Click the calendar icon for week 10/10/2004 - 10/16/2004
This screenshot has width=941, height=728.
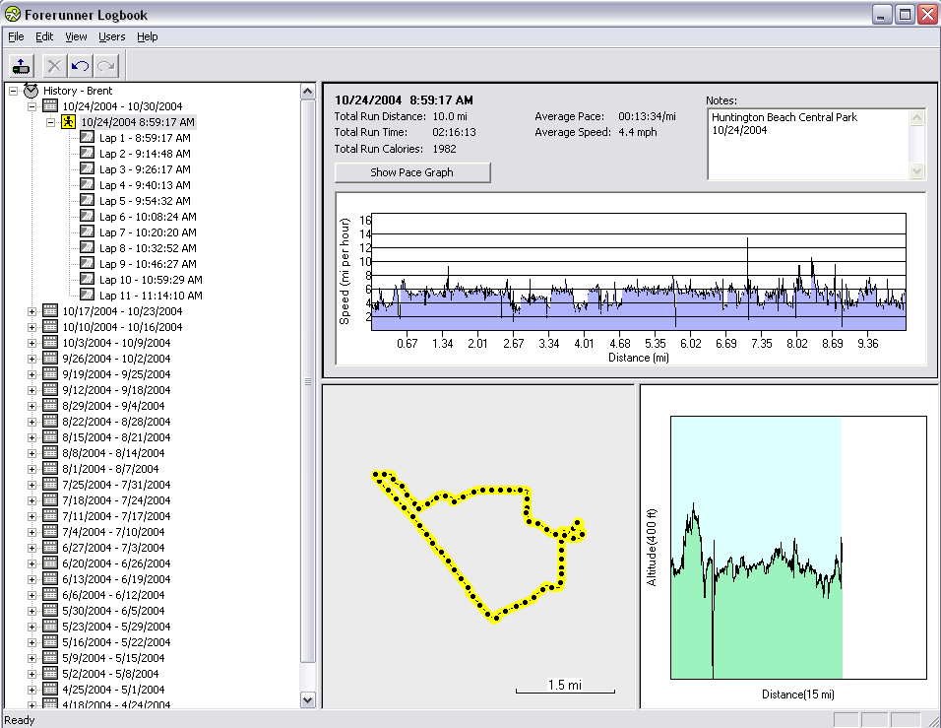pyautogui.click(x=50, y=327)
